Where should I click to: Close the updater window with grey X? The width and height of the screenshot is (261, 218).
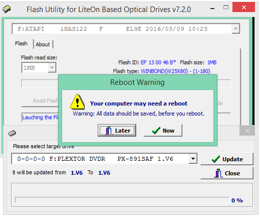click(x=247, y=131)
